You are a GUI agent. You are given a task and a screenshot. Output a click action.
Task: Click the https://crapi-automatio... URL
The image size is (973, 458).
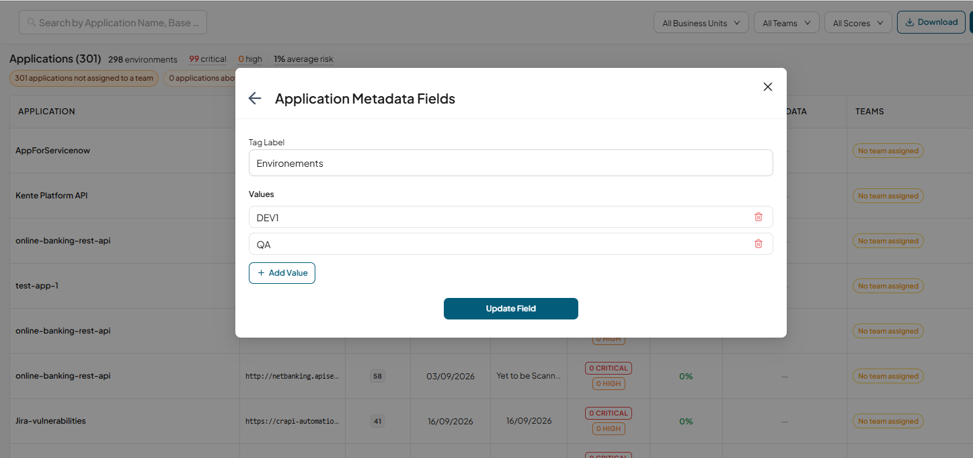tap(293, 422)
